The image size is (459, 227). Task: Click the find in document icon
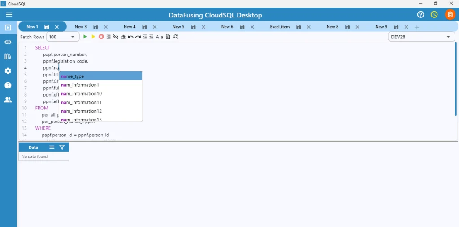coord(168,37)
